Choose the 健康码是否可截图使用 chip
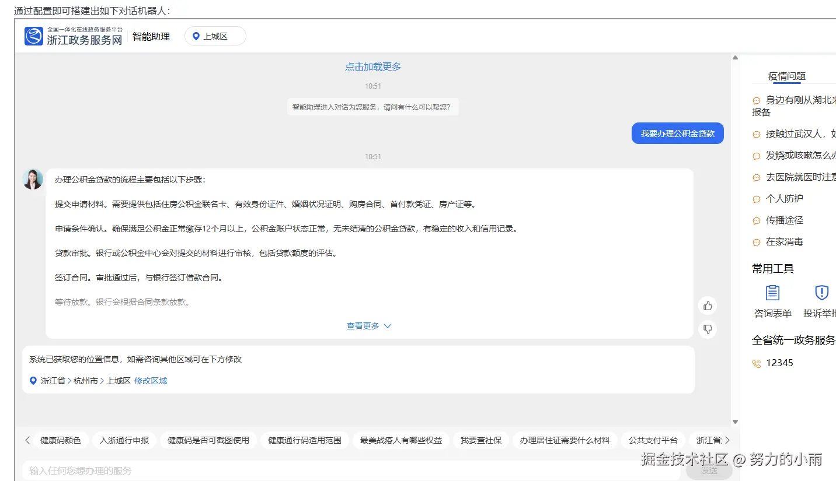The width and height of the screenshot is (836, 481). 208,440
